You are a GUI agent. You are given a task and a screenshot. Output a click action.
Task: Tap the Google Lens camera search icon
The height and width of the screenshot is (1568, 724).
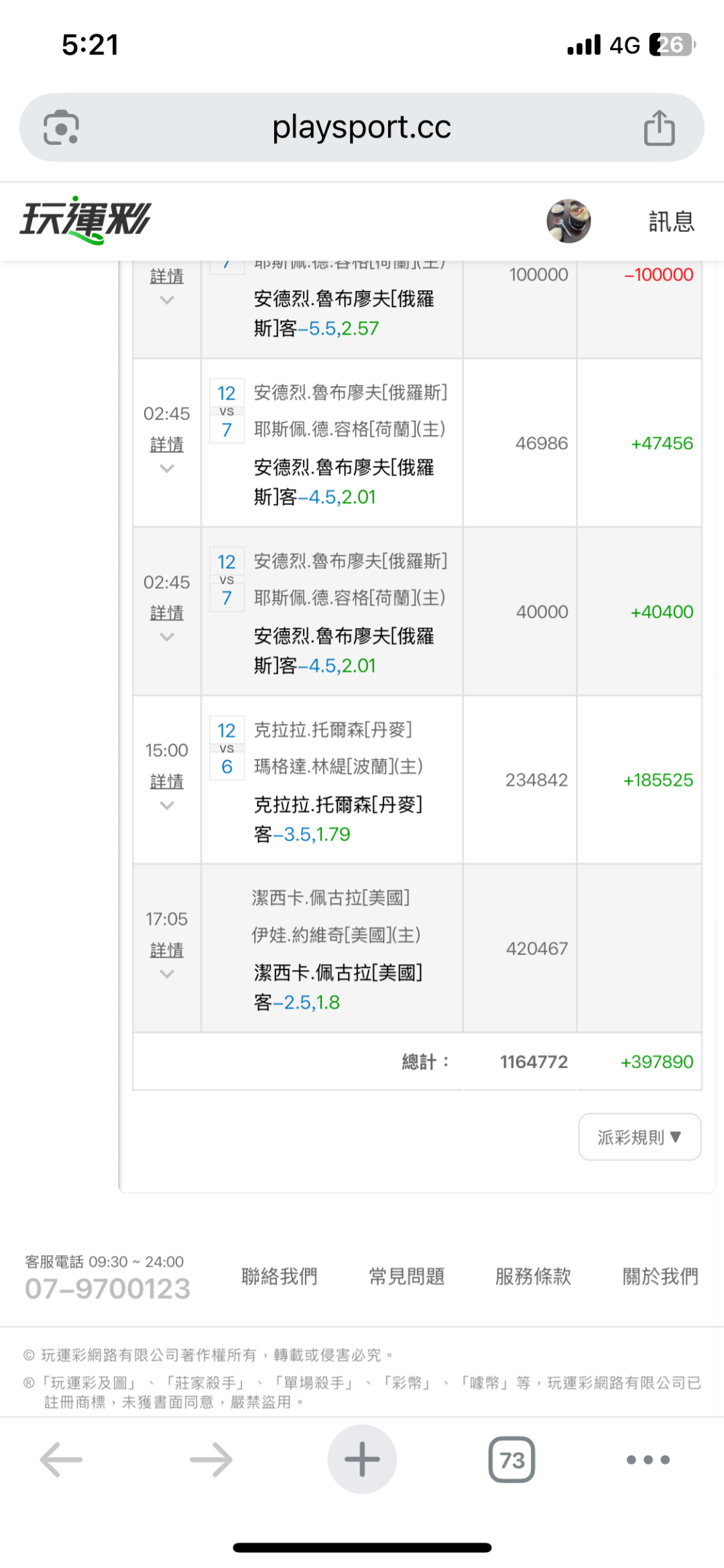point(61,127)
